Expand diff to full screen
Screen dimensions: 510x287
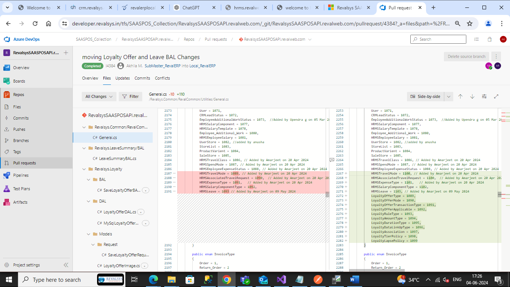(496, 96)
